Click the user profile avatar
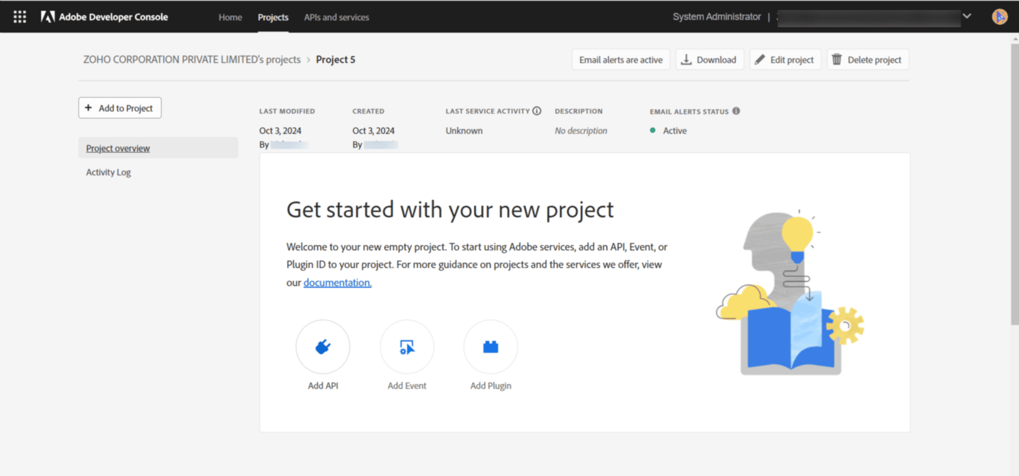 [999, 17]
